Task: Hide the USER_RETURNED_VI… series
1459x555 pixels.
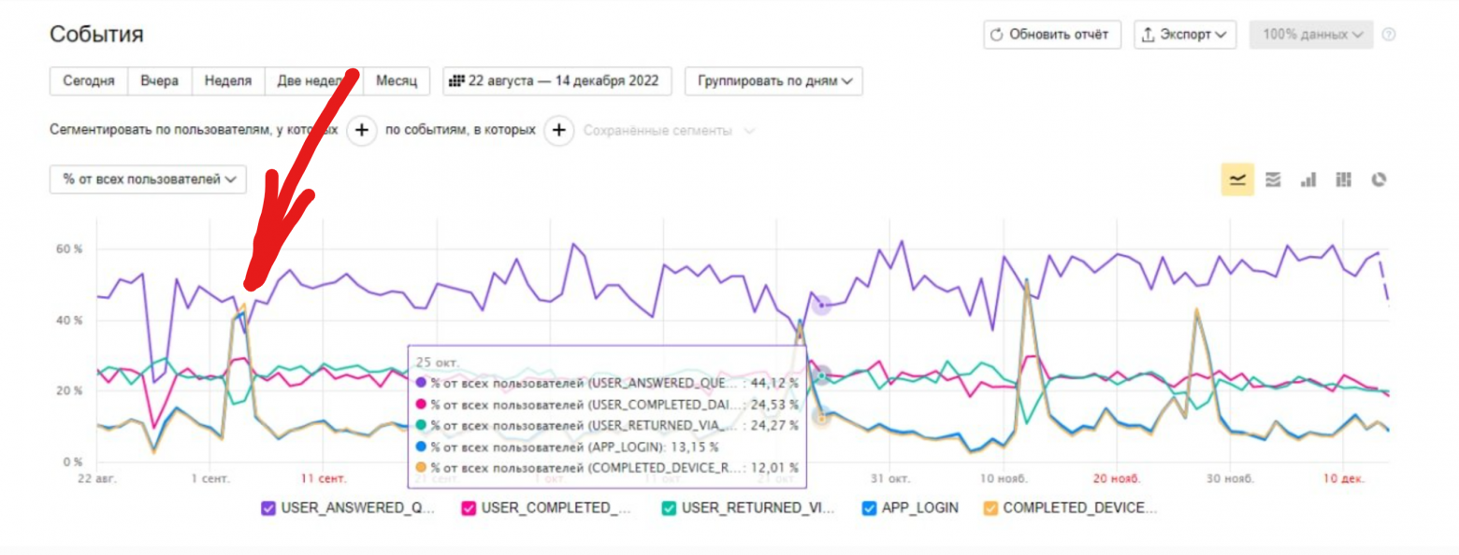Action: click(669, 509)
